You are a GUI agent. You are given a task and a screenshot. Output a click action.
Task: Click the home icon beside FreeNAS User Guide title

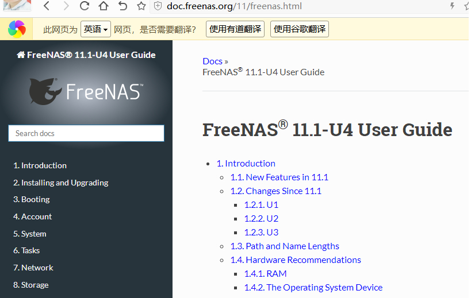(x=21, y=55)
